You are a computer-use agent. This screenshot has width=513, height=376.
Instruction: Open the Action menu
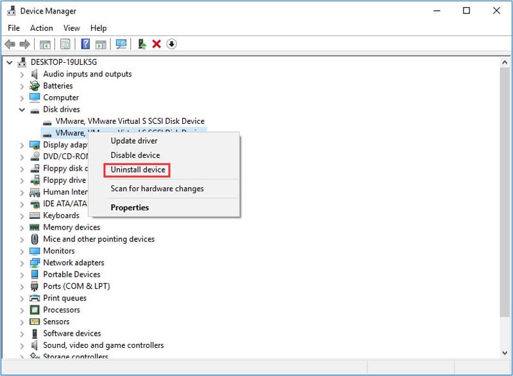[x=42, y=28]
